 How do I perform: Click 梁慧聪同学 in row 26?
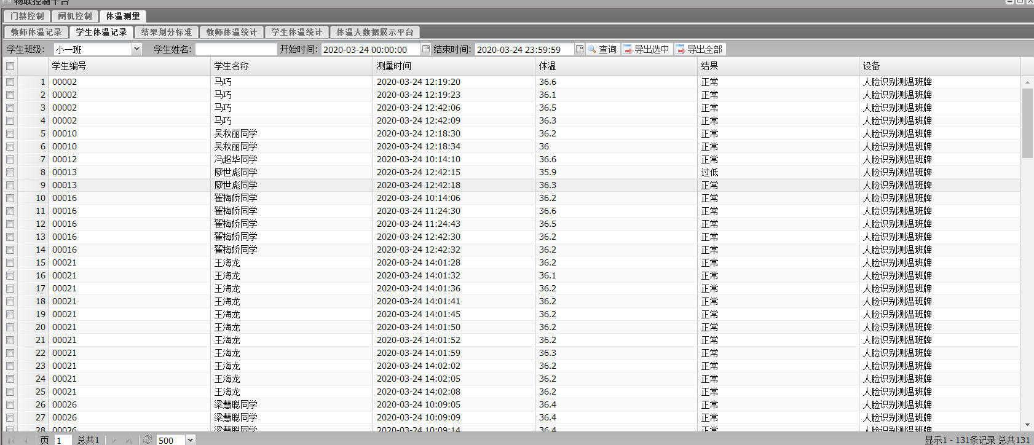click(235, 404)
